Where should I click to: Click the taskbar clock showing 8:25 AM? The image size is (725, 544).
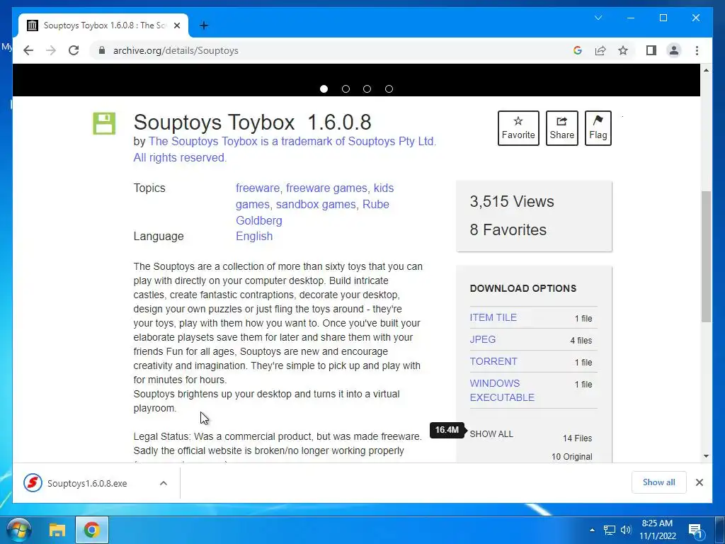click(x=658, y=530)
